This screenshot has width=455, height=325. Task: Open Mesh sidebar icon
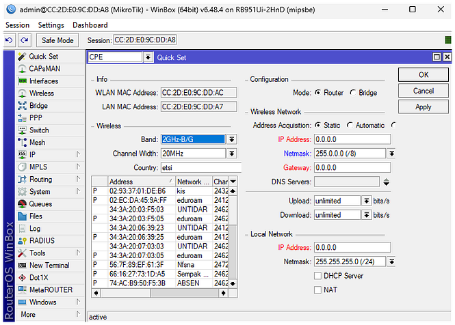click(x=22, y=143)
